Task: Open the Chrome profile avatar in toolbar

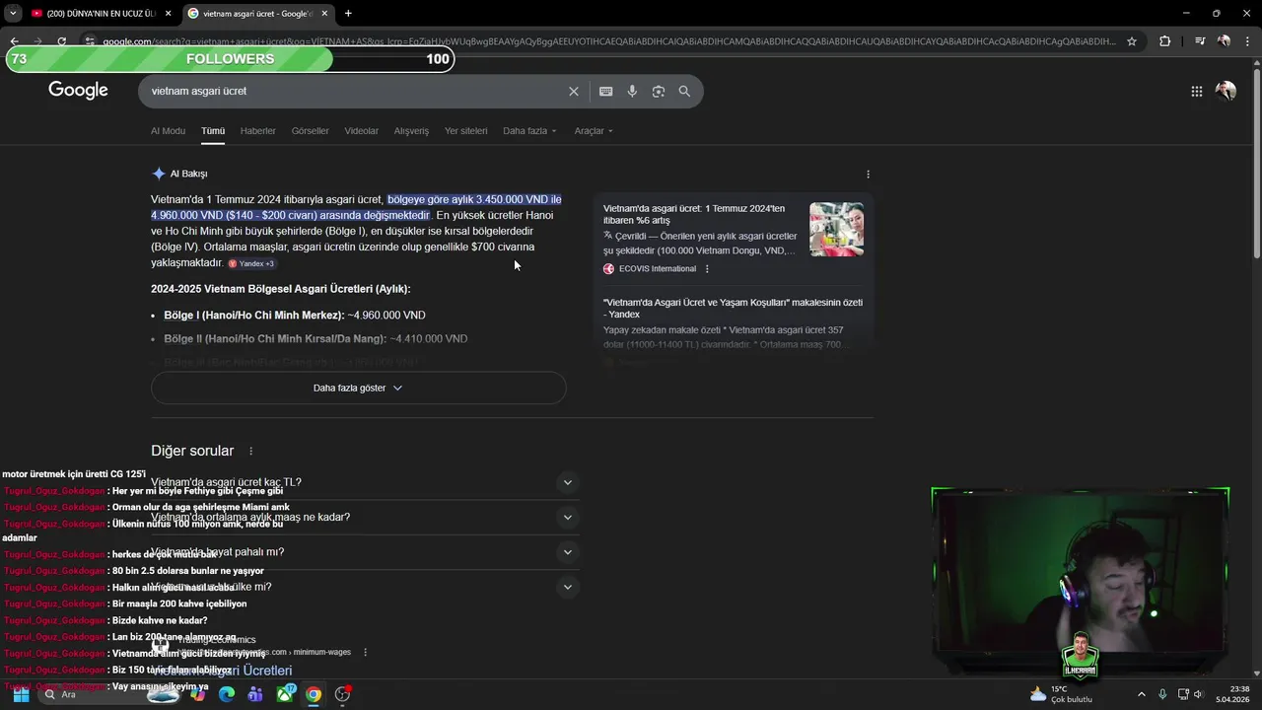Action: point(1224,41)
